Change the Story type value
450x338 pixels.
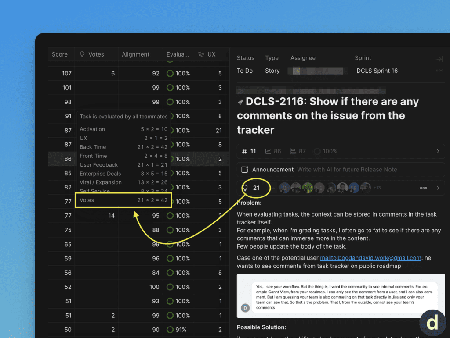point(272,71)
